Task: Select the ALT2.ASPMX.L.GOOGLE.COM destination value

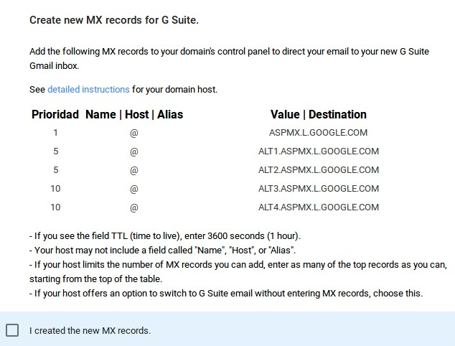Action: point(319,170)
